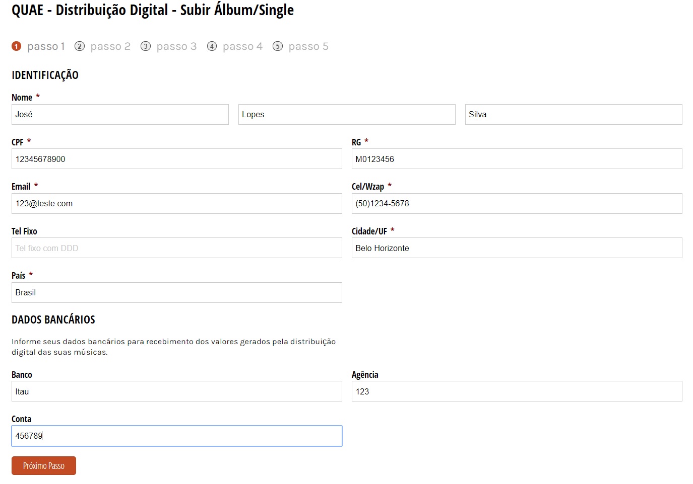Select the last name field with Silva
The height and width of the screenshot is (484, 693).
[x=574, y=115]
